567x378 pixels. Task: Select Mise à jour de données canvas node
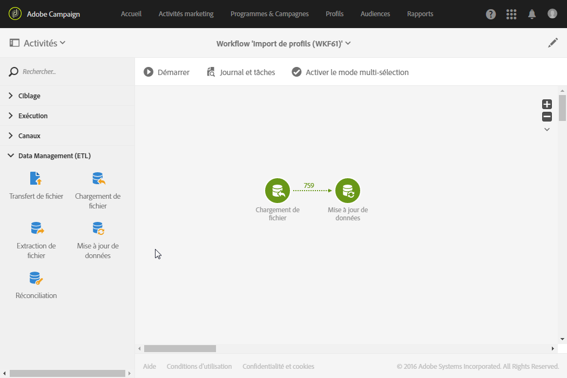point(348,191)
